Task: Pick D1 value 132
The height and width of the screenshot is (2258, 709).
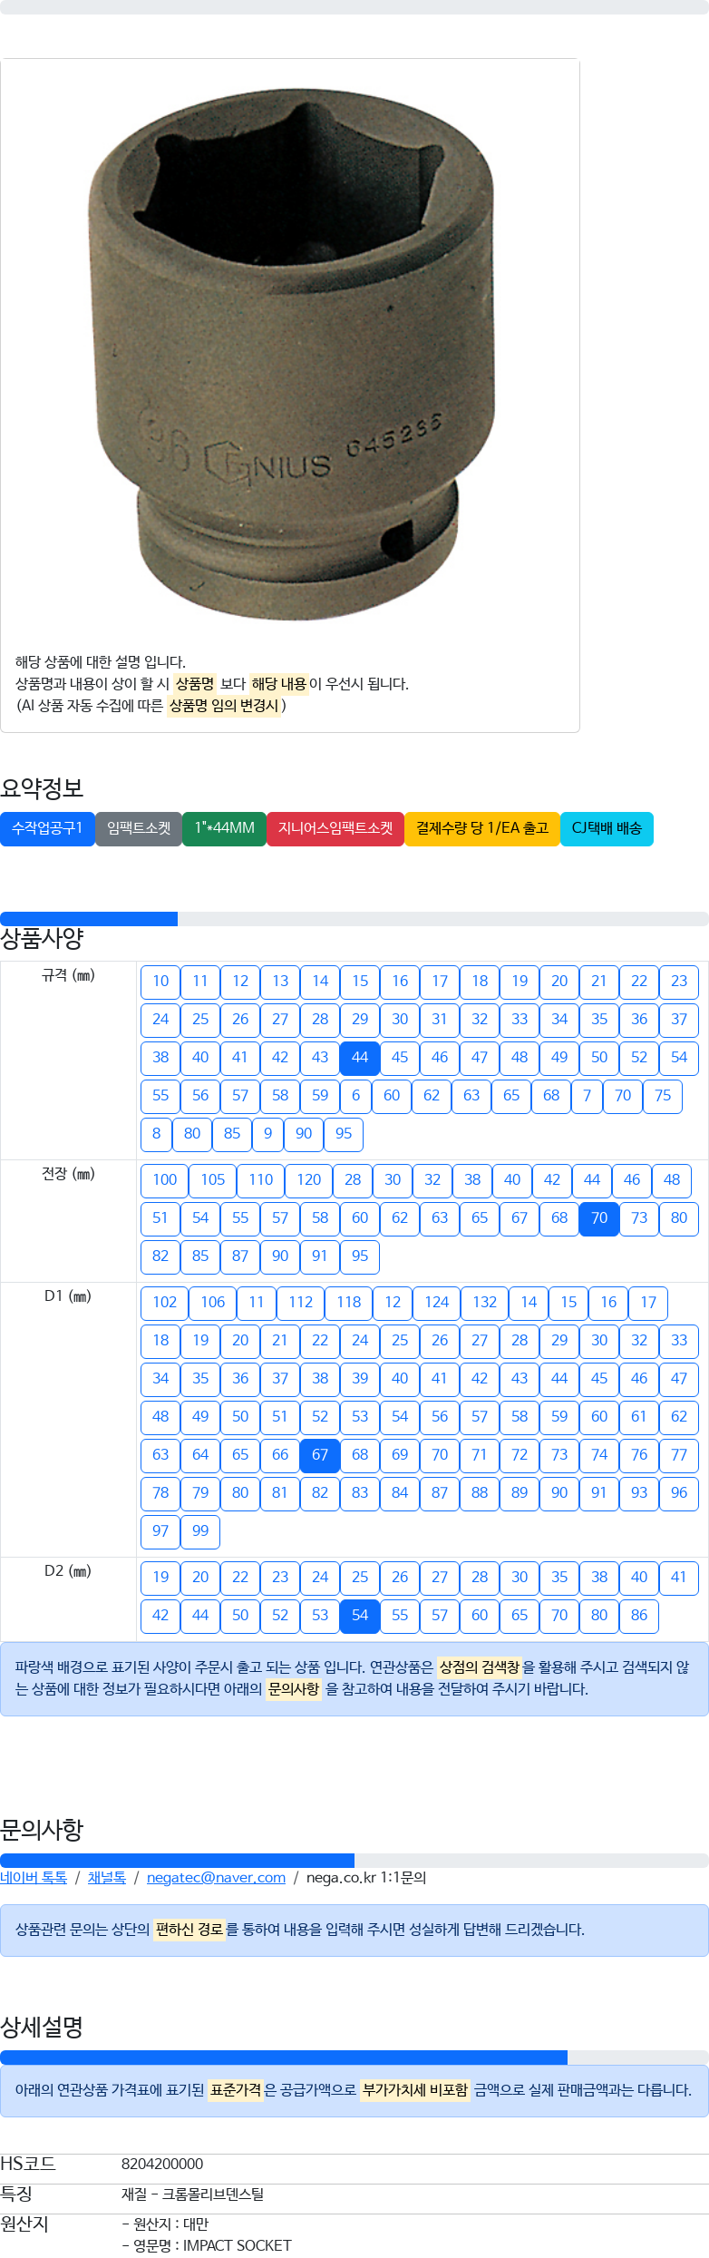Action: click(x=485, y=1303)
